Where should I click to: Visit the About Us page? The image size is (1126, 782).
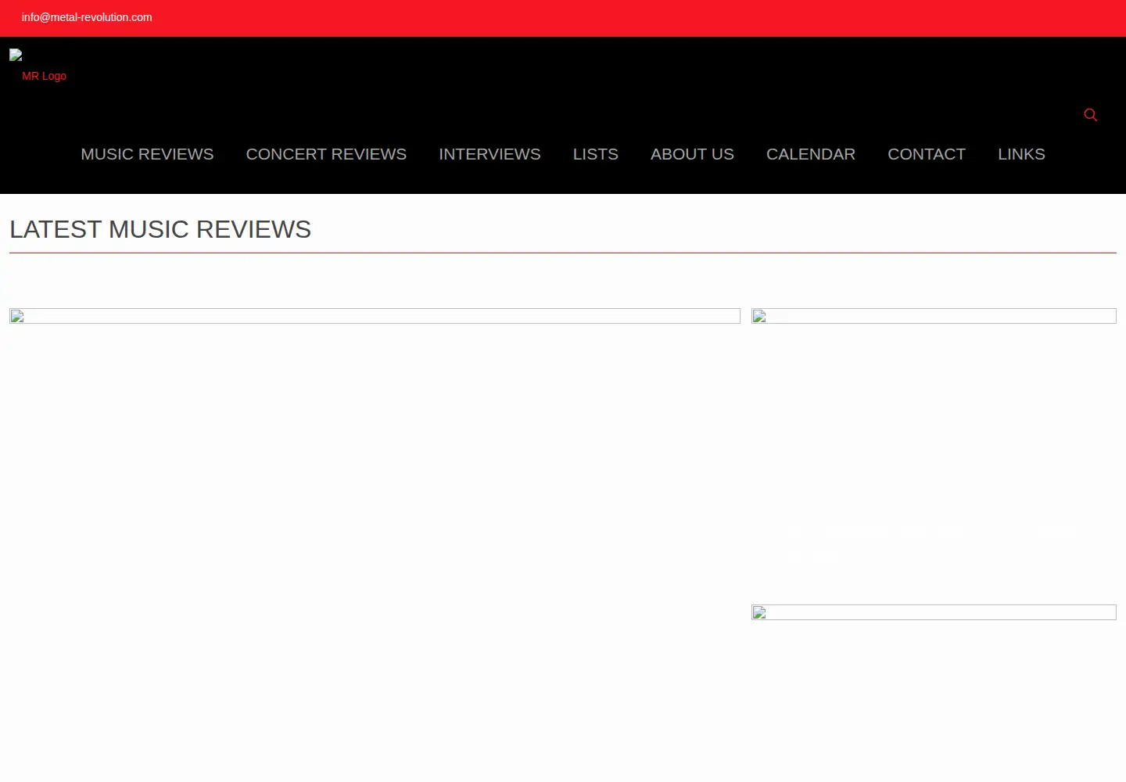pyautogui.click(x=692, y=154)
